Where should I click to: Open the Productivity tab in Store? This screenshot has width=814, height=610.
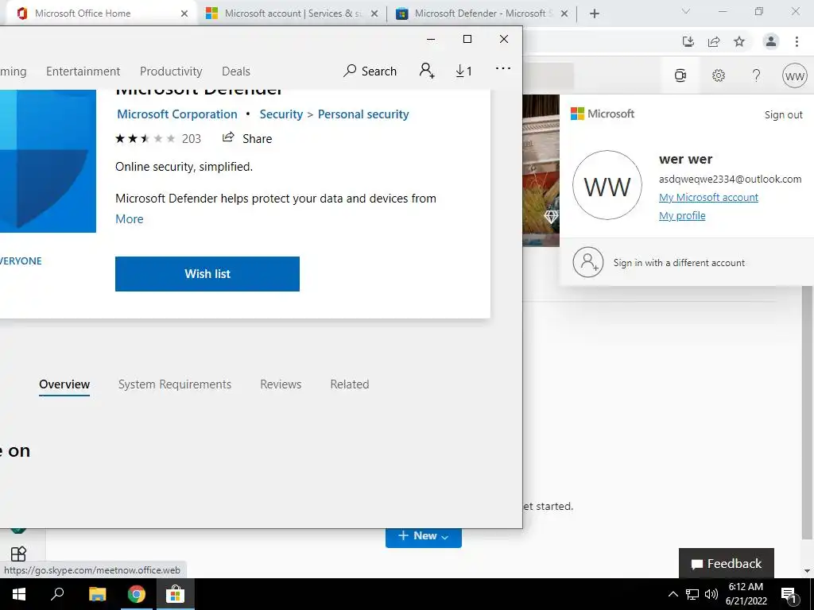(x=171, y=71)
